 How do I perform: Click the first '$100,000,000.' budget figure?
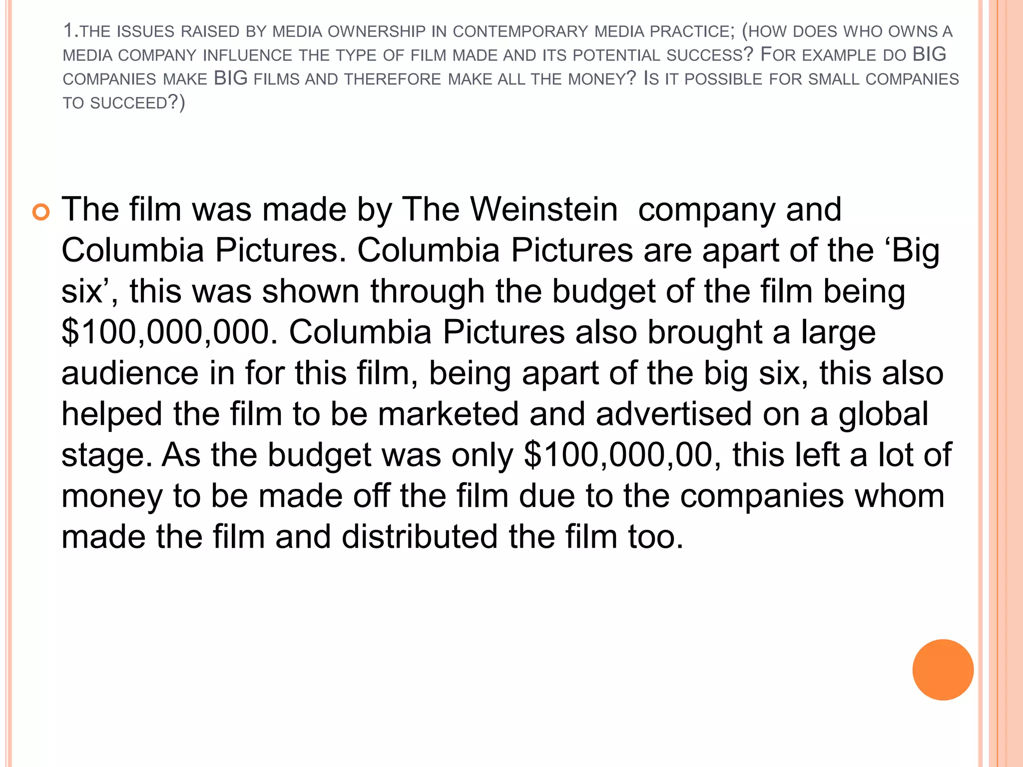coord(169,332)
